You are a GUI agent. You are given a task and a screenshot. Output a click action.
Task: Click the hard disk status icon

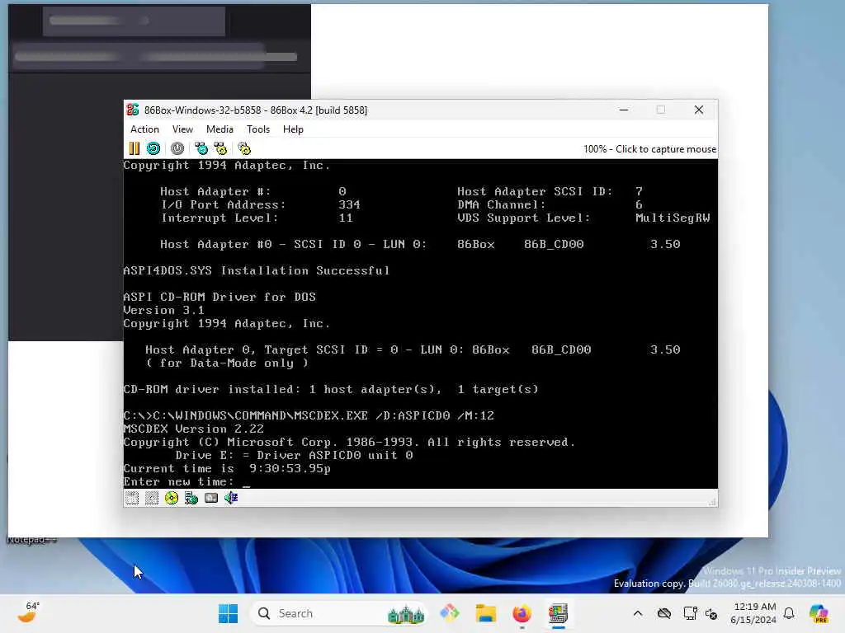pyautogui.click(x=211, y=498)
